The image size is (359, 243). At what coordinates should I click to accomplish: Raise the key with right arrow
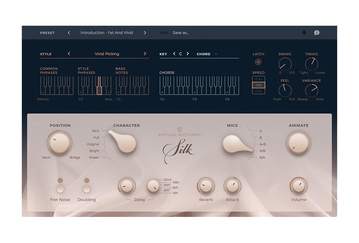coord(188,54)
